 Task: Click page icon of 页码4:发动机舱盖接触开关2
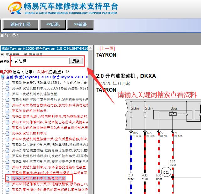(8, 128)
